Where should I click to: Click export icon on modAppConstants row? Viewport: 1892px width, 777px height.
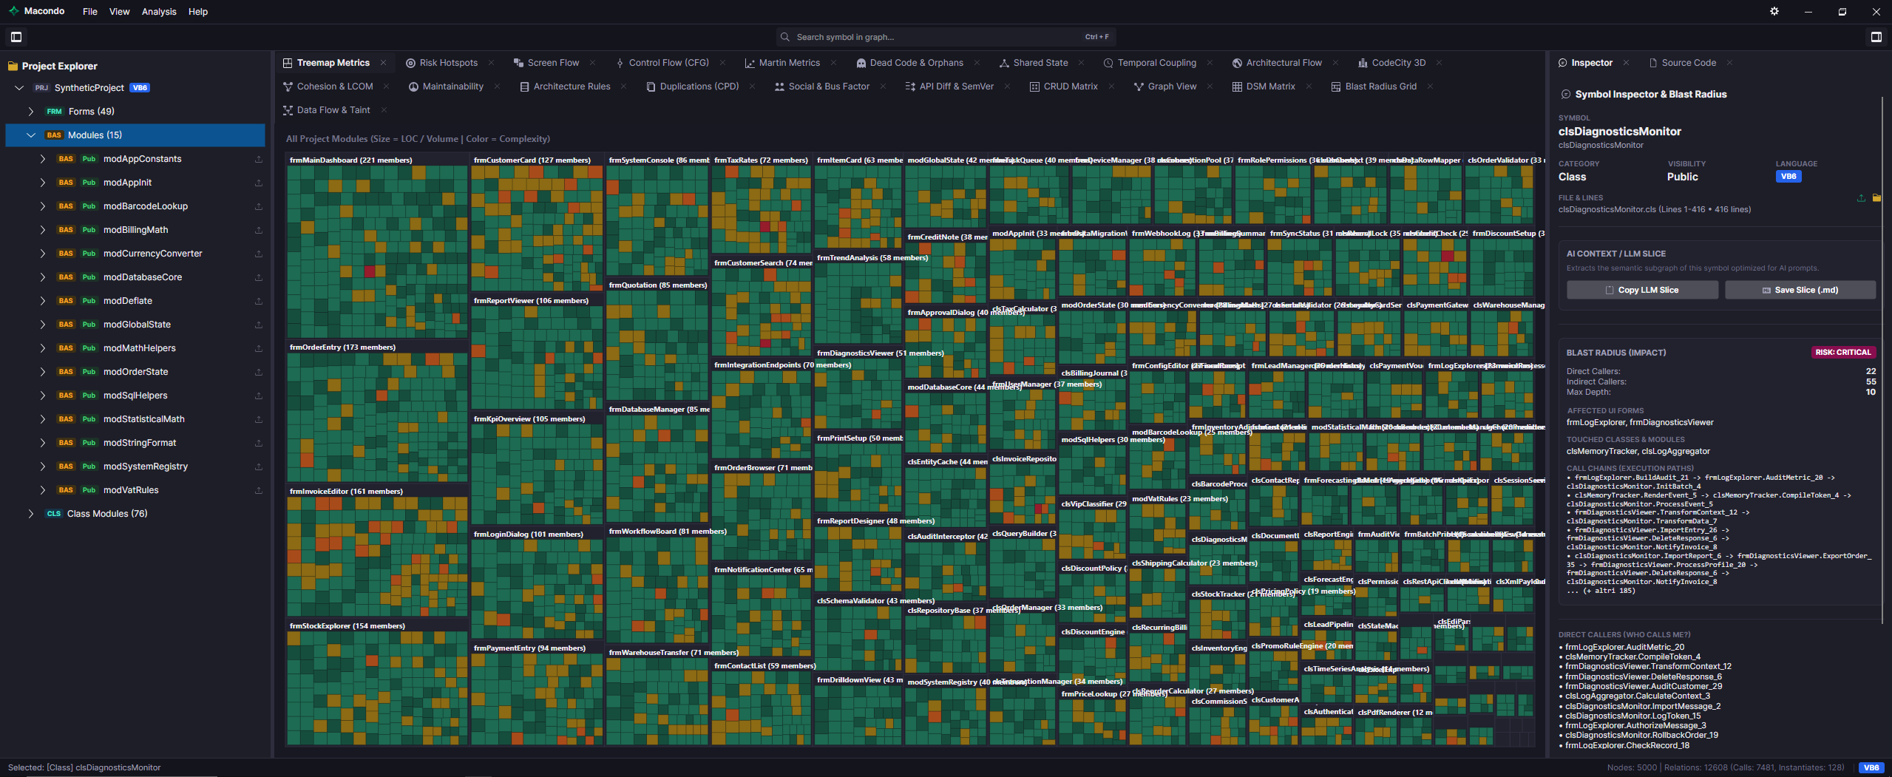(x=259, y=159)
